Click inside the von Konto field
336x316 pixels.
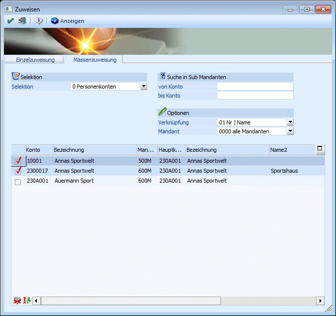pos(255,87)
